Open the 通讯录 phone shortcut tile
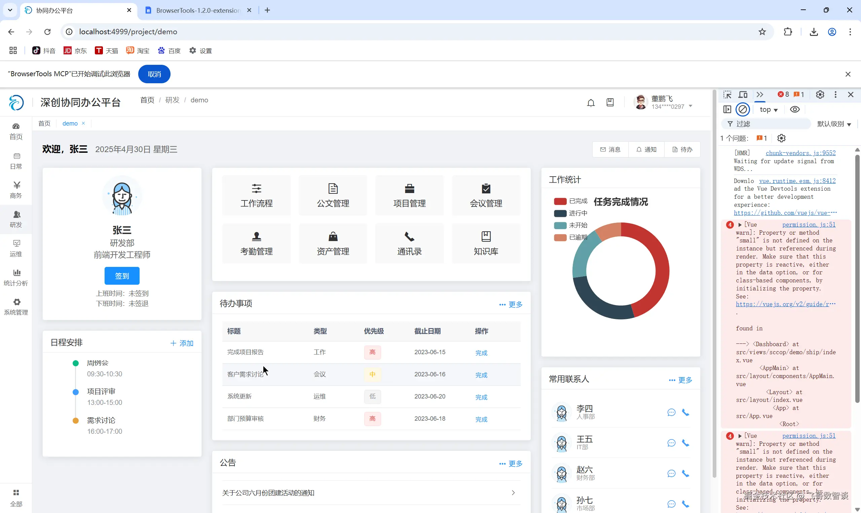The image size is (861, 513). point(409,244)
